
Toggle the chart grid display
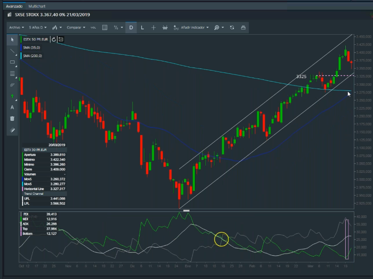coord(105,27)
